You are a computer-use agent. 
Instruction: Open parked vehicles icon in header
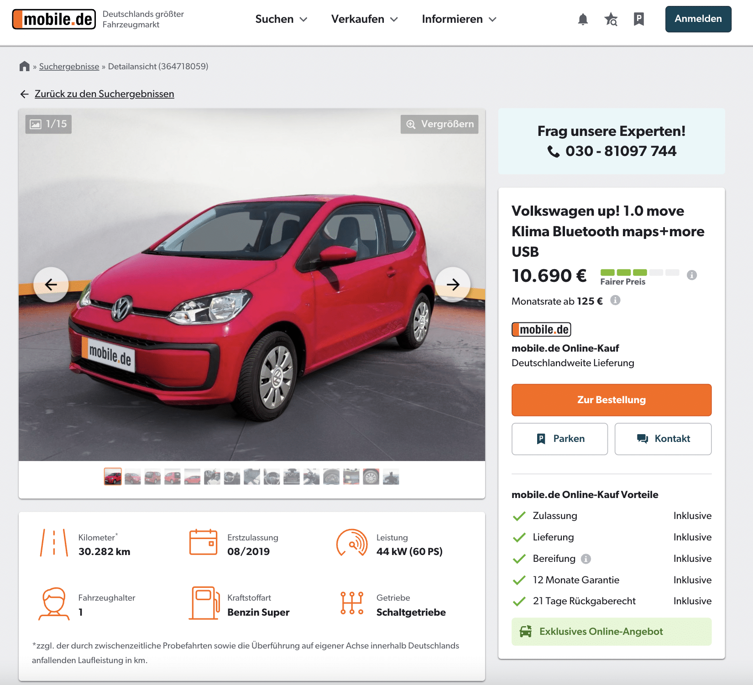coord(639,19)
